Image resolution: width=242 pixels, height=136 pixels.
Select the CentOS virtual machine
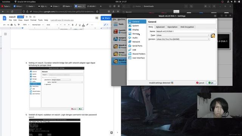click(119, 31)
